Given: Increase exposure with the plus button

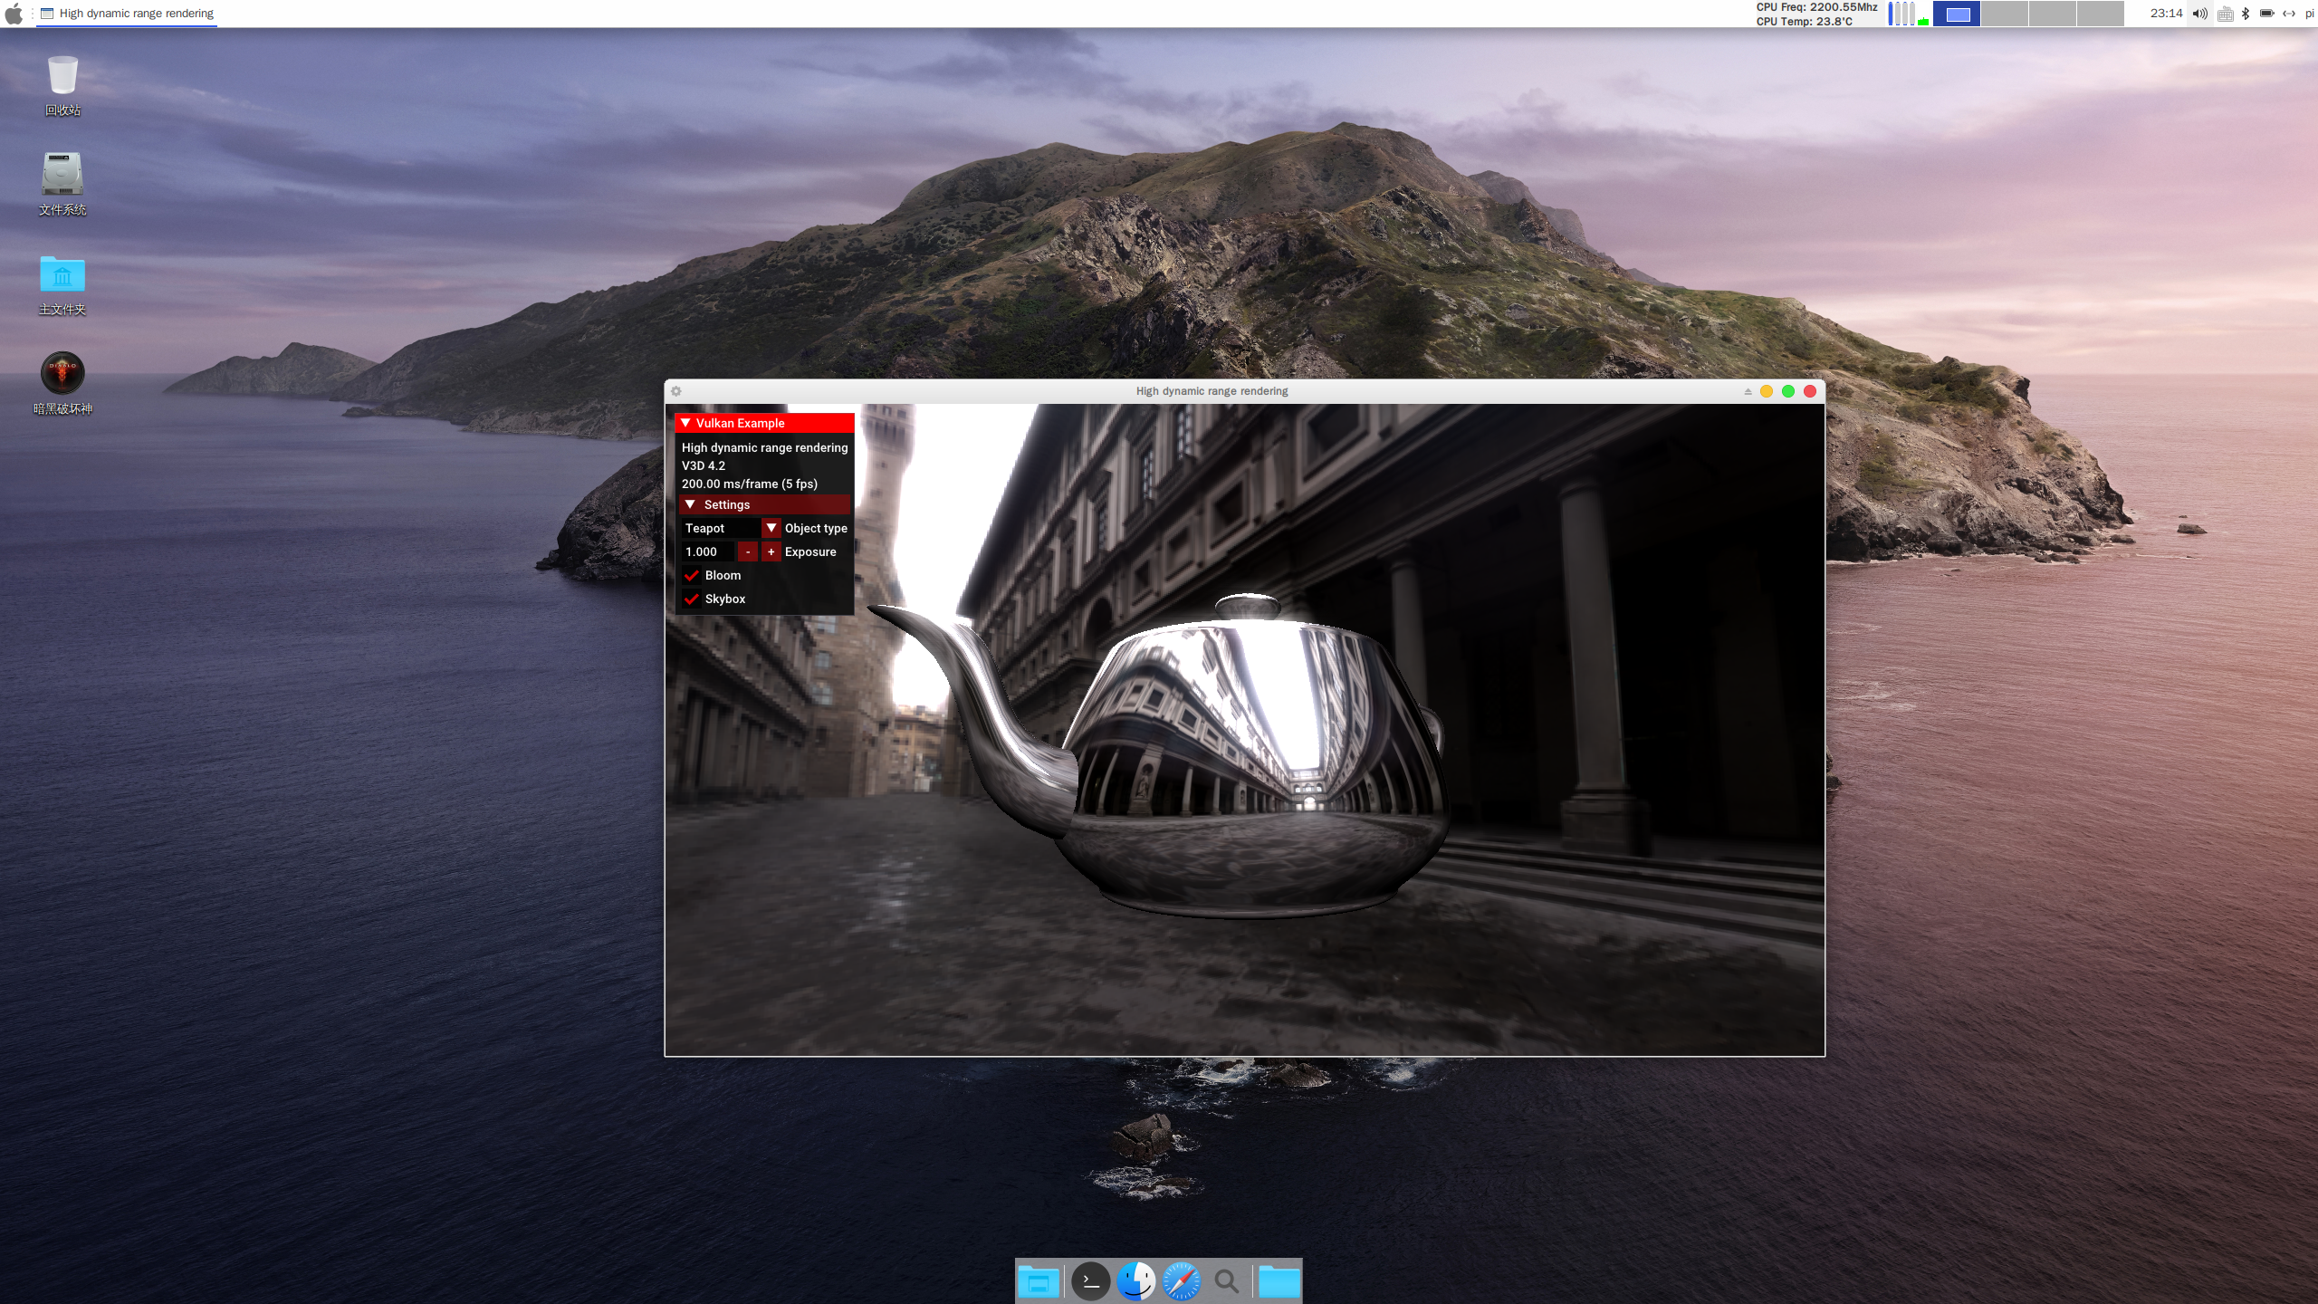Looking at the screenshot, I should [x=771, y=551].
